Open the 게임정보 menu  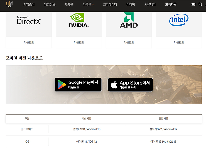click(50, 4)
